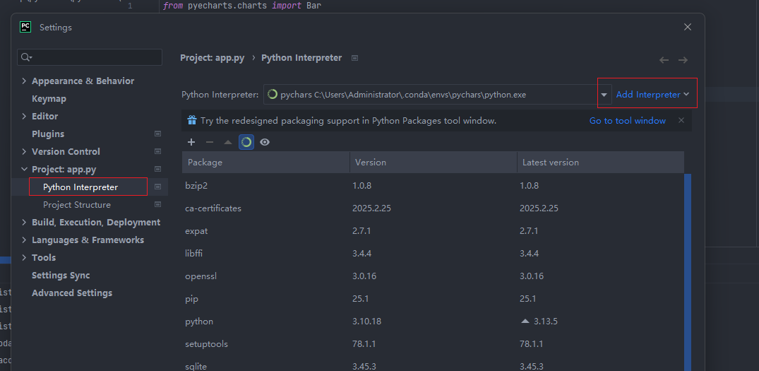Open the Python Interpreter dropdown arrow
This screenshot has height=371, width=759.
click(604, 95)
